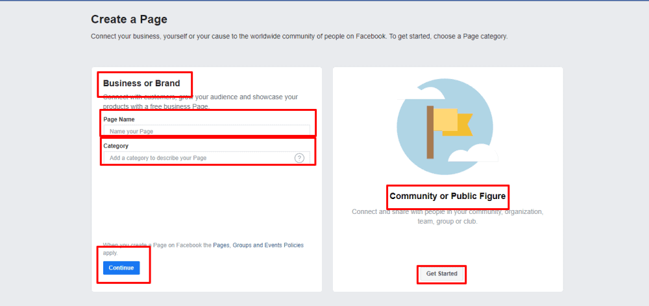Screen dimensions: 649x306
Task: Select the Business or Brand heading
Action: point(141,84)
